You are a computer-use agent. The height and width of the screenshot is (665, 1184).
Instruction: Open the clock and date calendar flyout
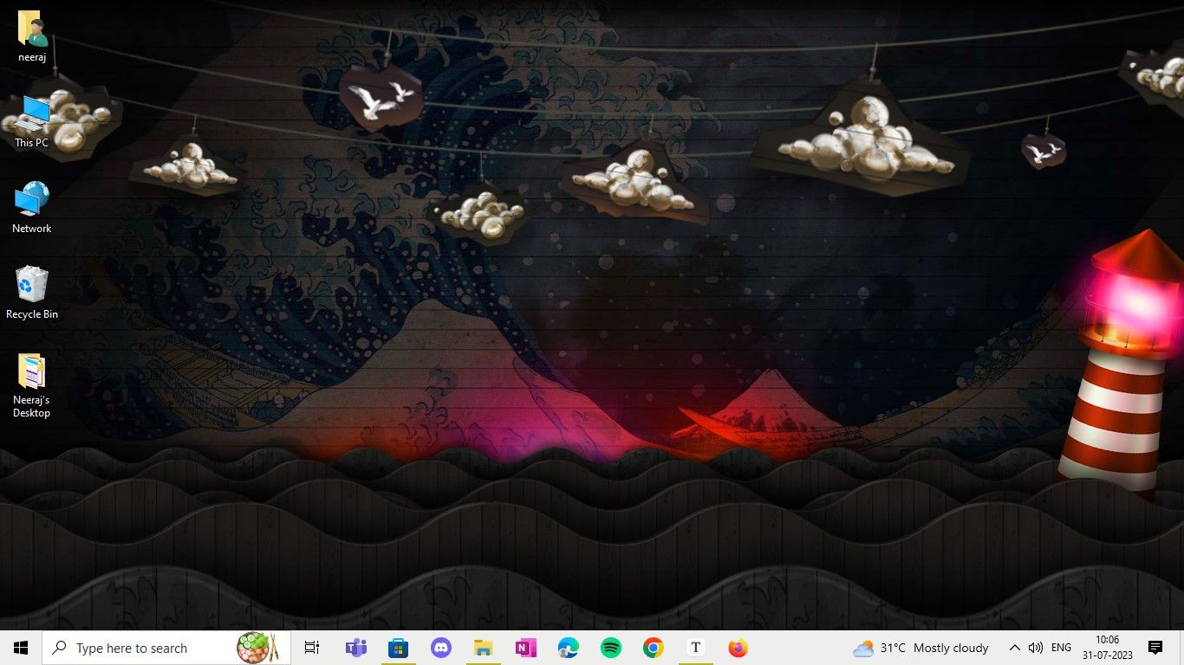[1107, 648]
